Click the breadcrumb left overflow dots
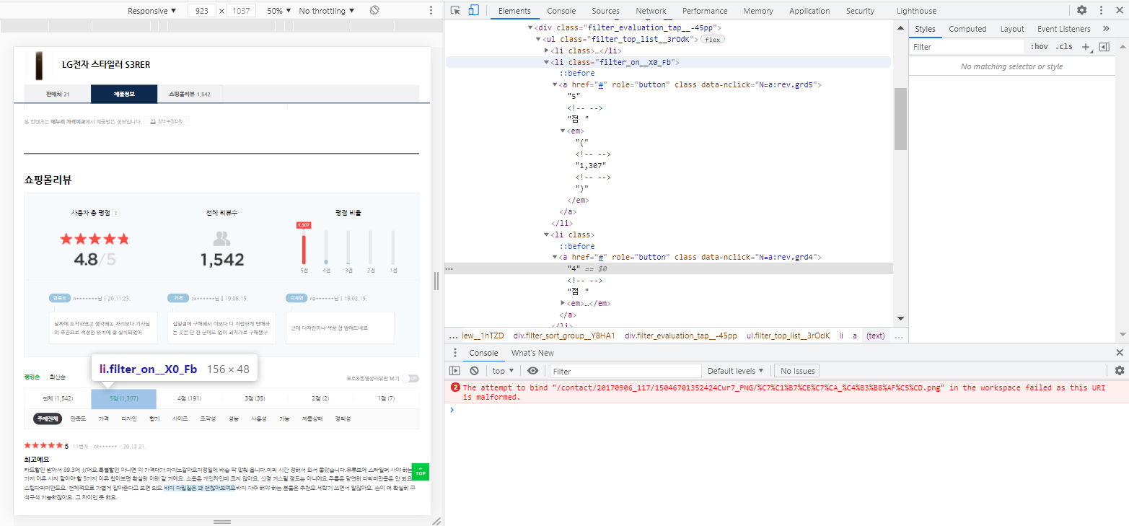 [453, 336]
